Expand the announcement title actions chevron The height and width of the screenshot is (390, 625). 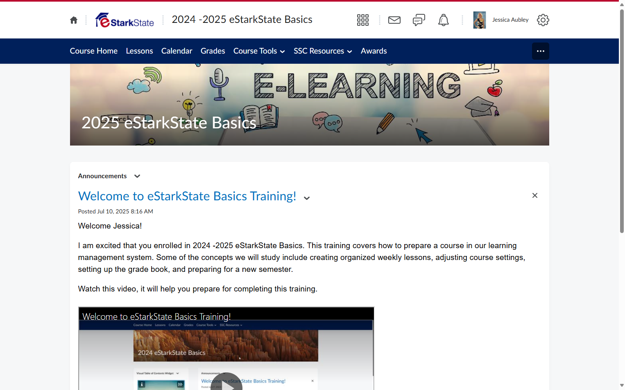307,198
